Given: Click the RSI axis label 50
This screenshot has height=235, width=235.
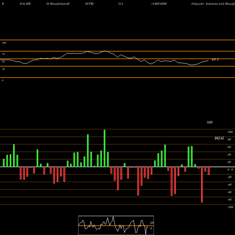Looking at the screenshot, I should point(3,62).
